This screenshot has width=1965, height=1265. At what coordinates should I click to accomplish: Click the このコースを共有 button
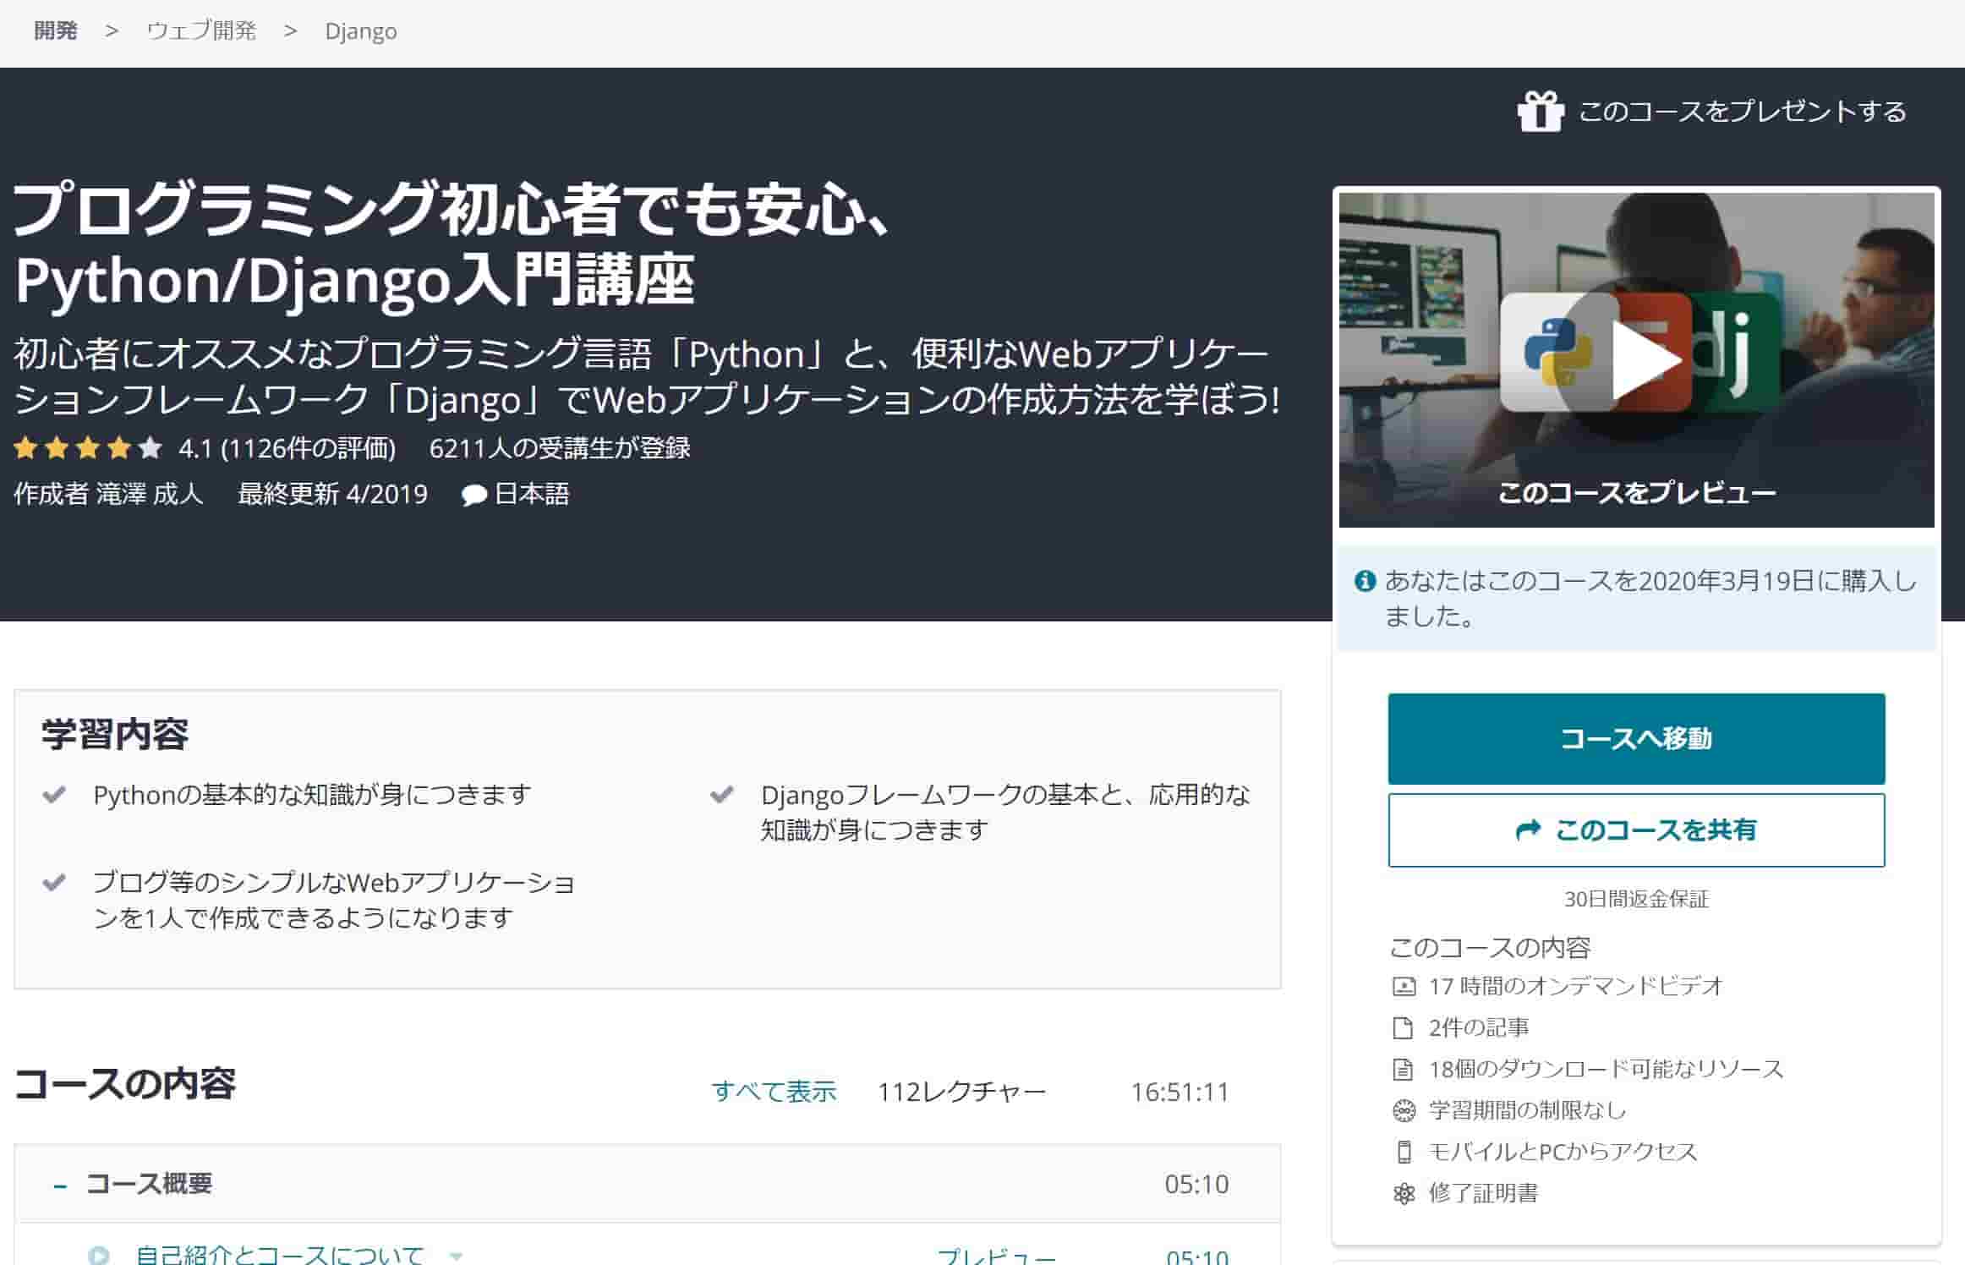pyautogui.click(x=1636, y=830)
